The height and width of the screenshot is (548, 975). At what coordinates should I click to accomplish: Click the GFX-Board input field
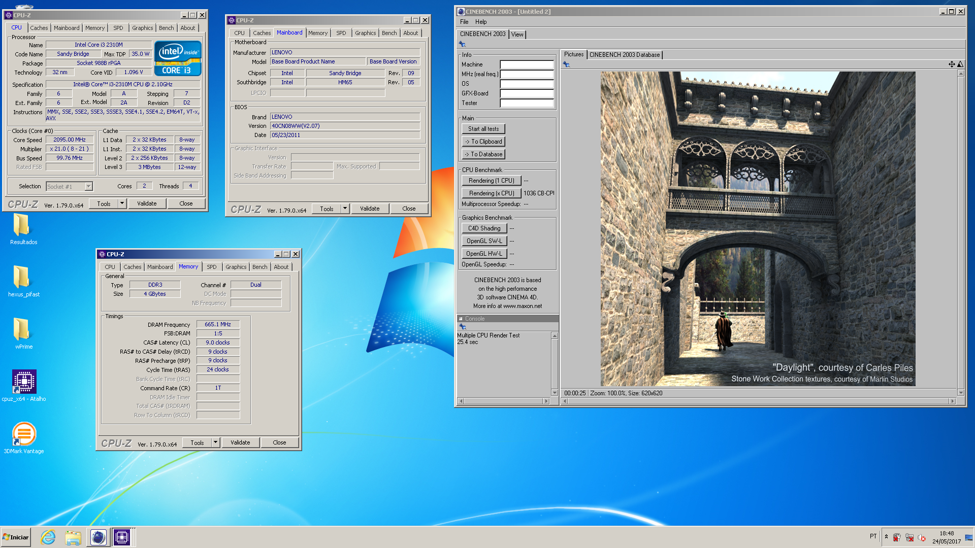pyautogui.click(x=527, y=93)
